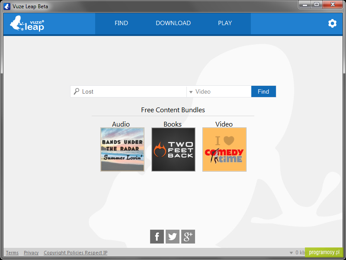
Task: Expand the speed indicator arrow in status bar
Action: pyautogui.click(x=291, y=253)
